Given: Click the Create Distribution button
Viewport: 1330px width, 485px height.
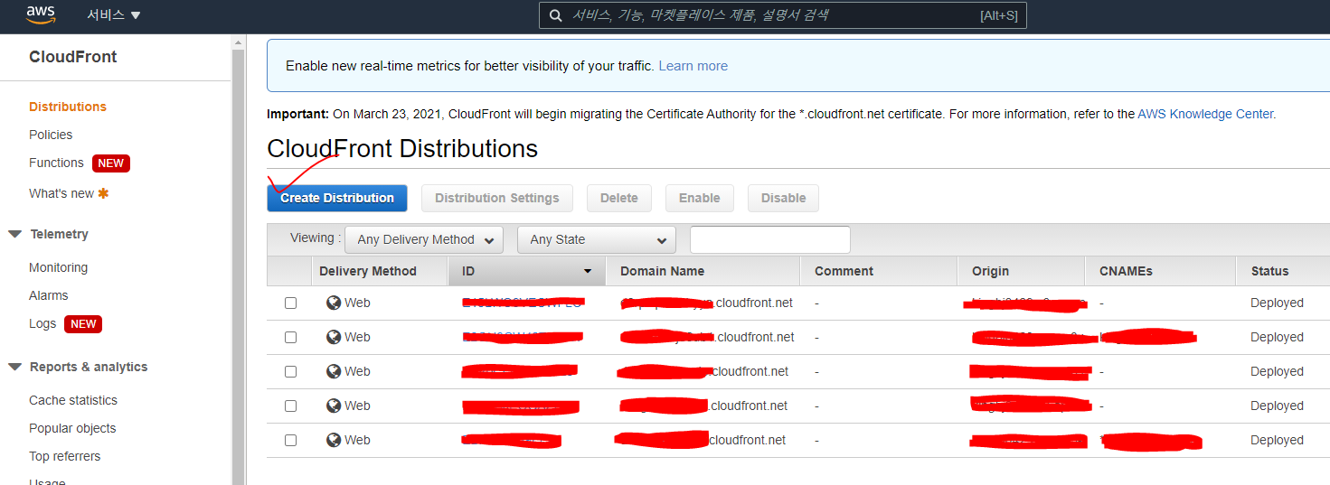Looking at the screenshot, I should click(x=337, y=198).
